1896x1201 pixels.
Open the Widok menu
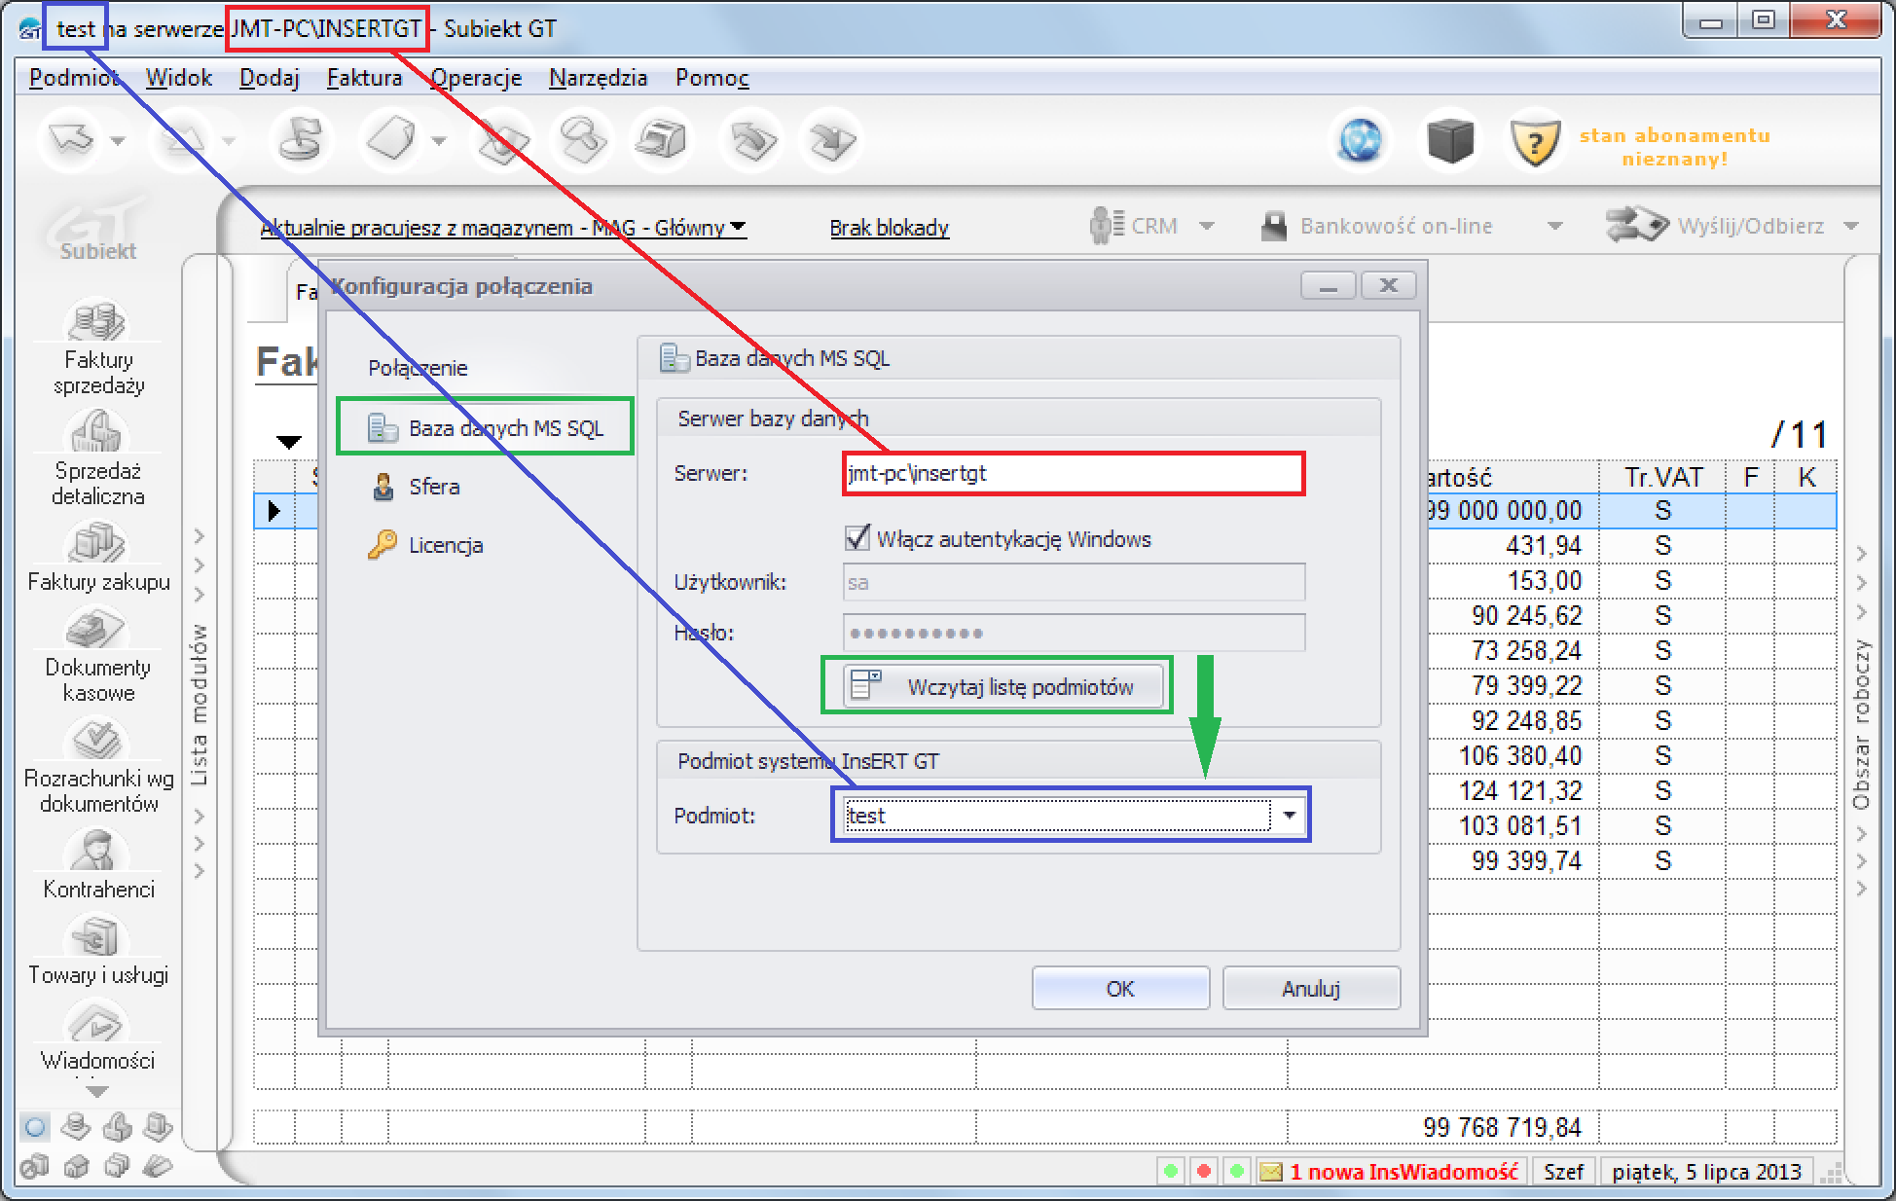tap(179, 78)
